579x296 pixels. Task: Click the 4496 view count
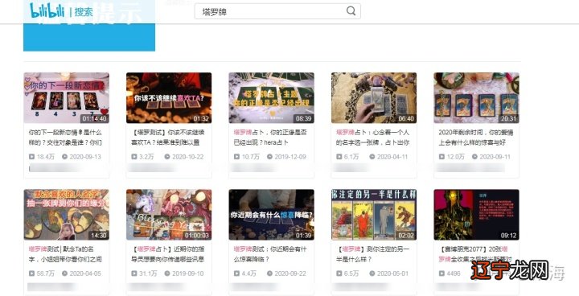coord(454,273)
